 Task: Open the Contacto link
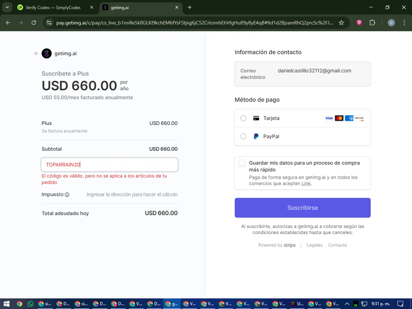[337, 245]
